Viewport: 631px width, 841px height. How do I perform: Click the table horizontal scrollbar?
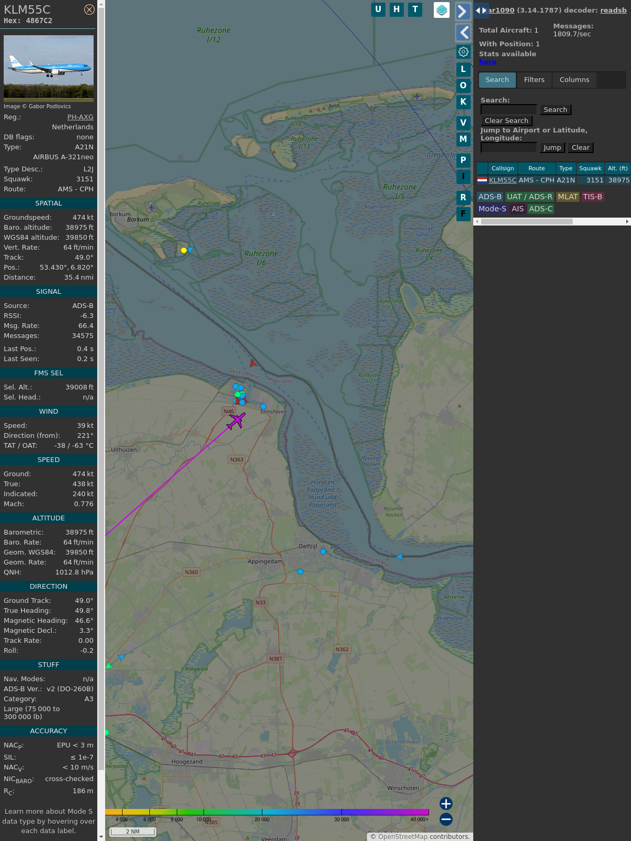pyautogui.click(x=526, y=222)
